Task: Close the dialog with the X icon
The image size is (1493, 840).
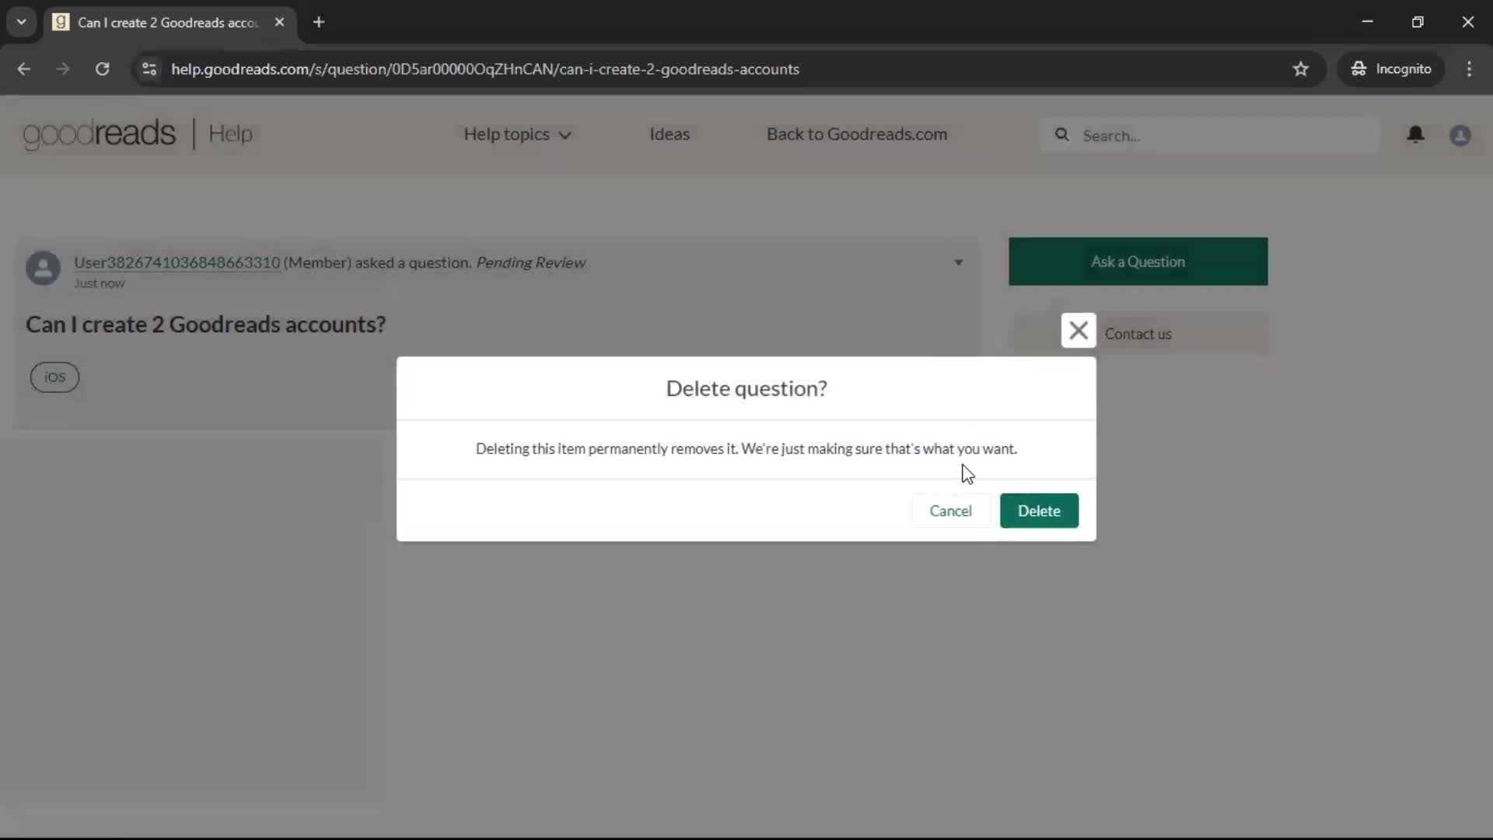Action: click(1079, 331)
